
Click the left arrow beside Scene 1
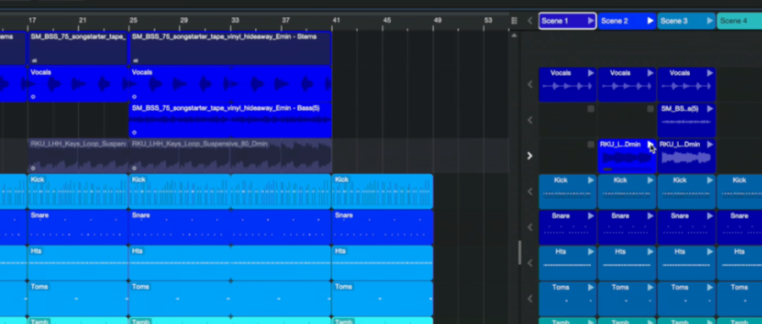tap(530, 21)
